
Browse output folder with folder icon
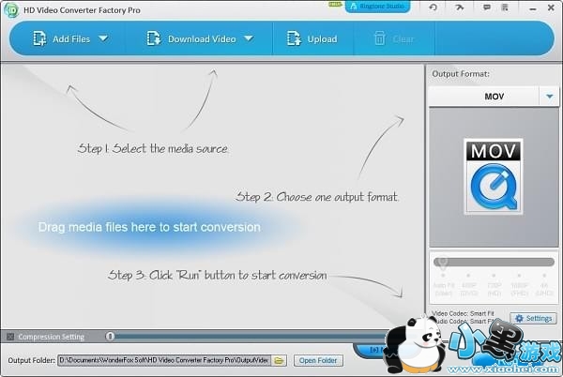(279, 360)
